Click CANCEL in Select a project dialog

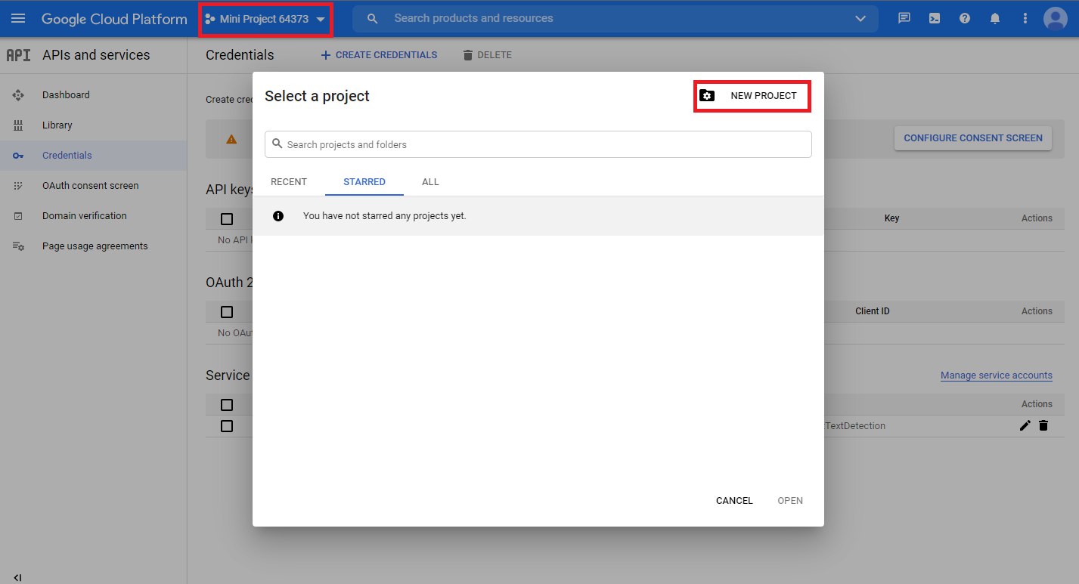pyautogui.click(x=734, y=501)
